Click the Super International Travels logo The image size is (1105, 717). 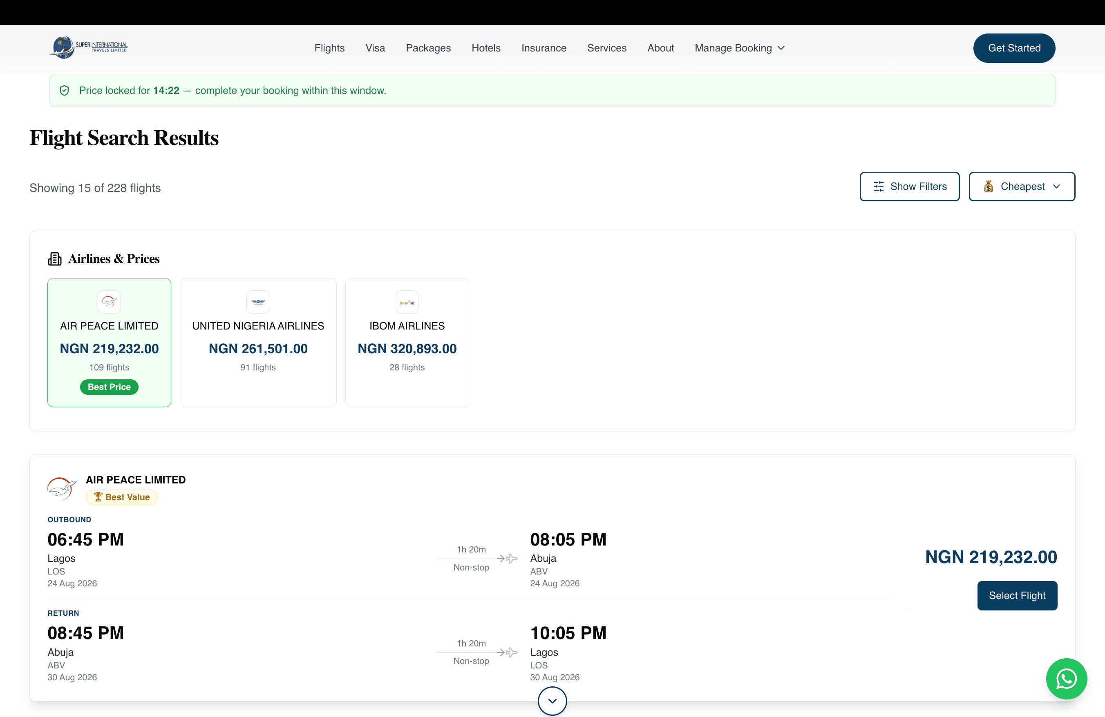coord(89,48)
